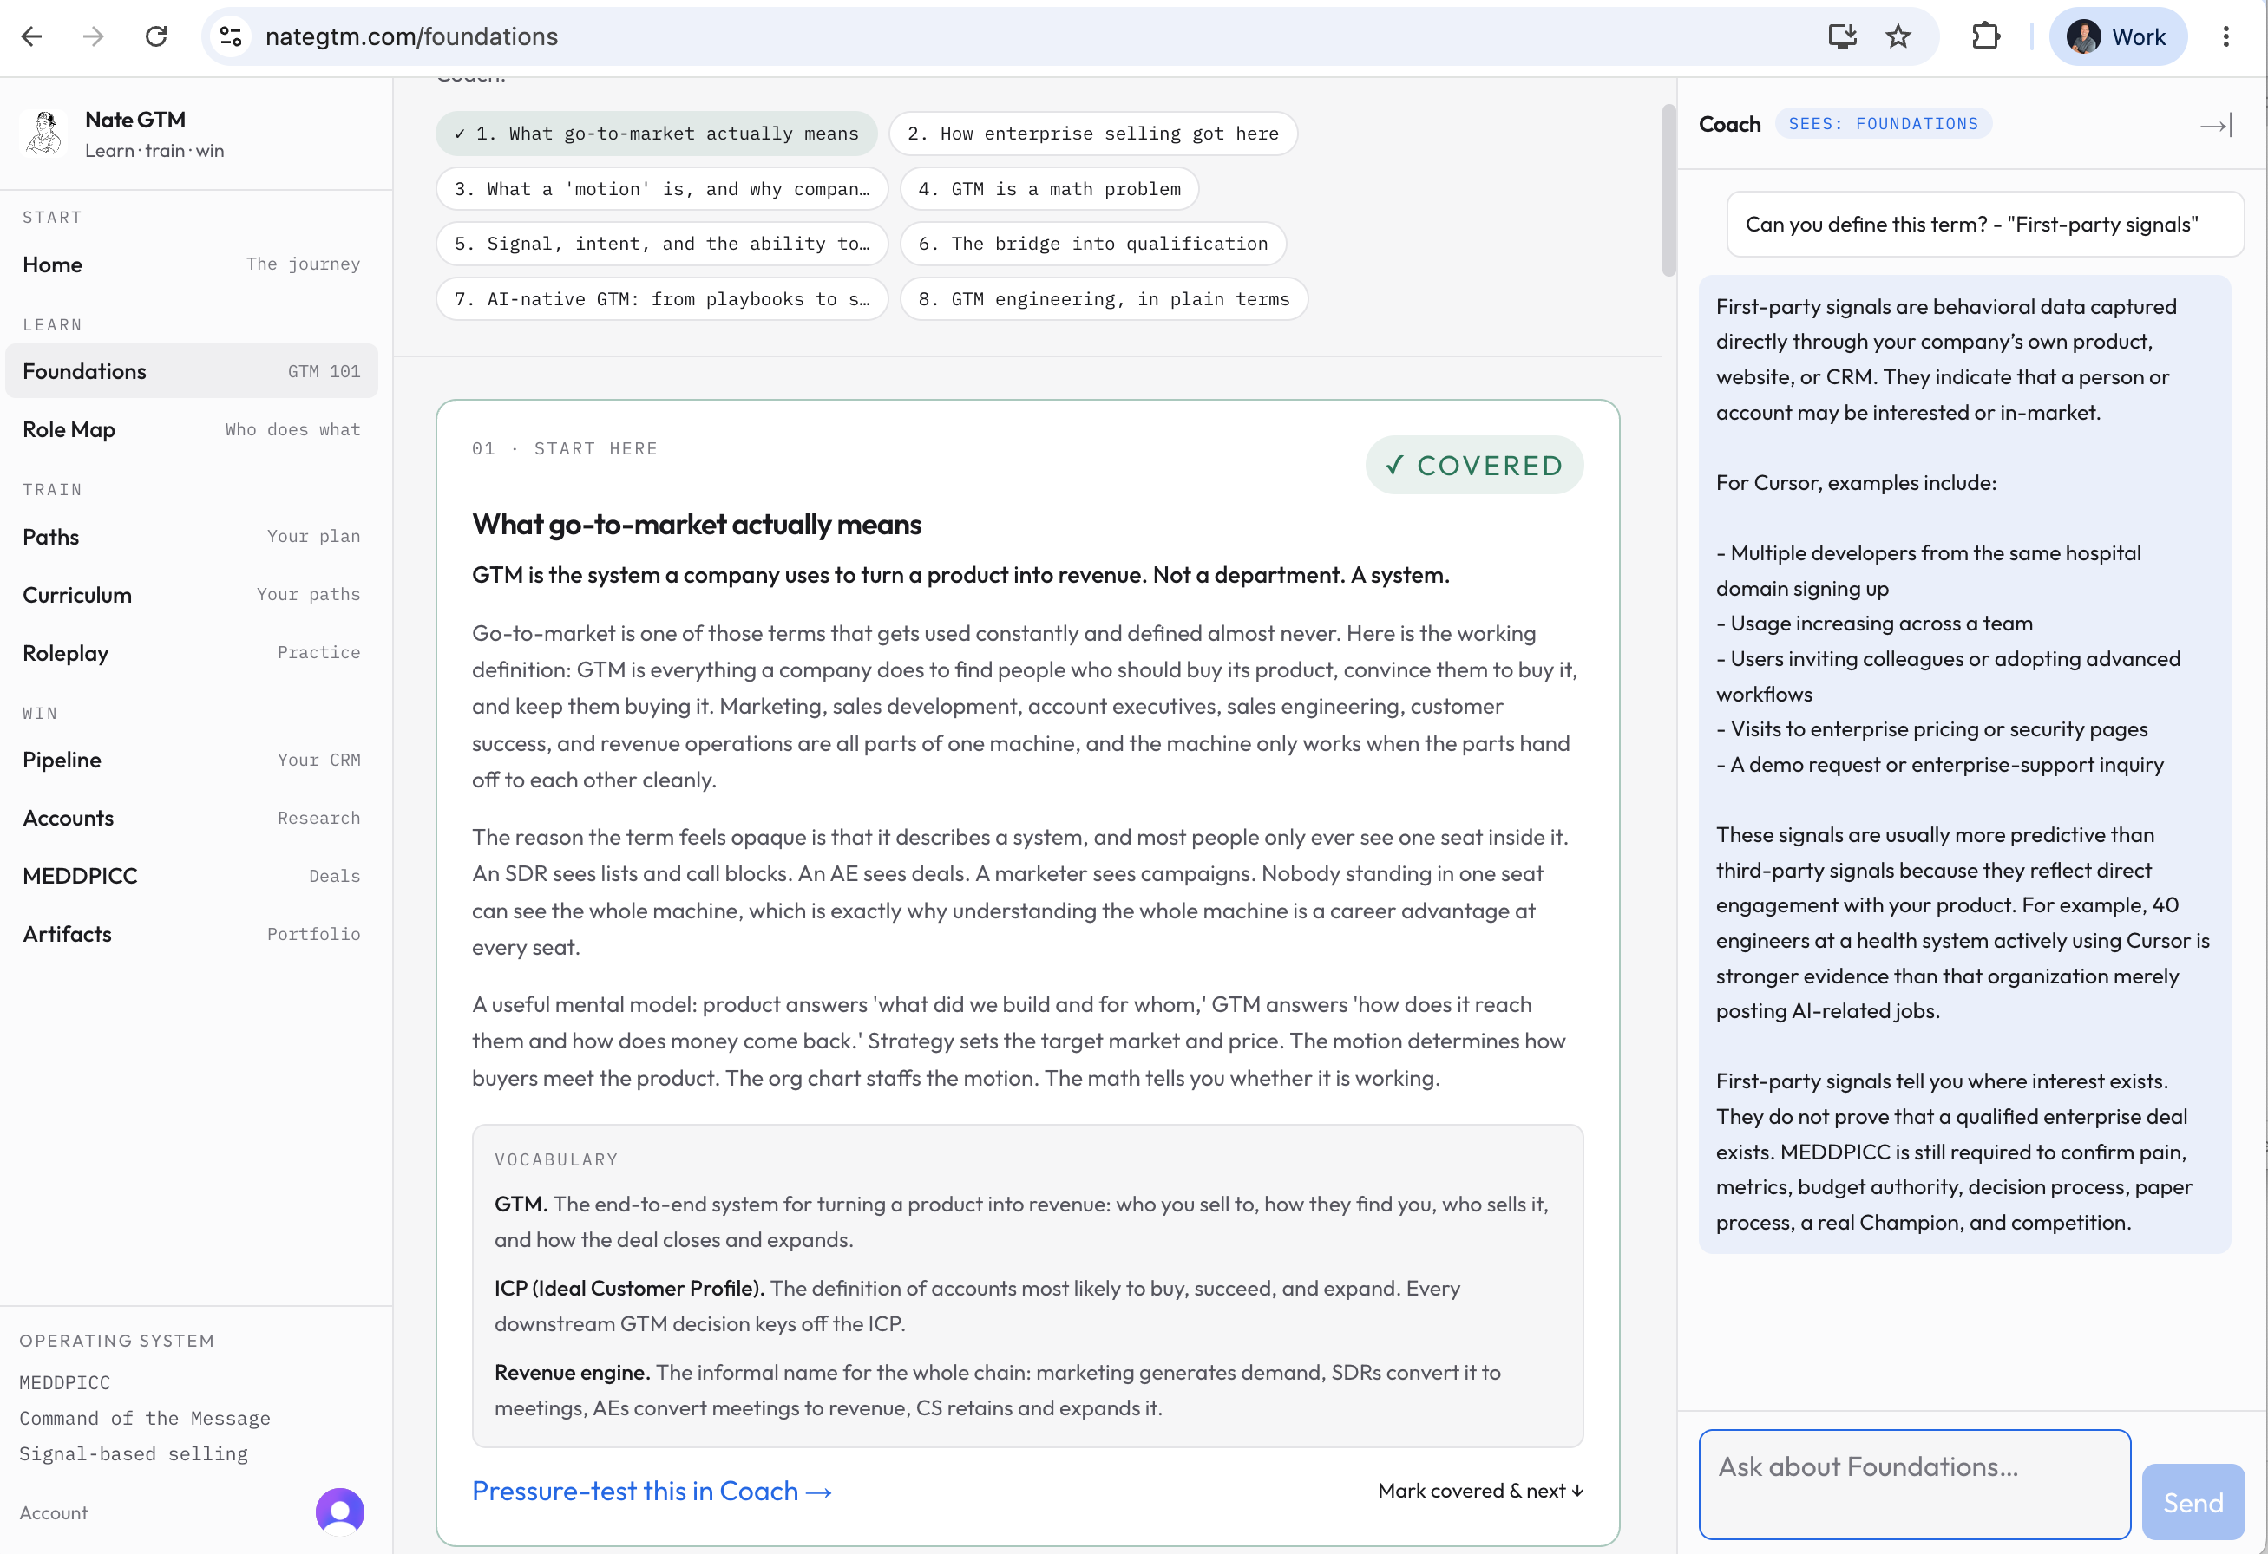Screen dimensions: 2268x1554
Task: Click the 'Revenue engine.' vocabulary term
Action: (572, 1373)
